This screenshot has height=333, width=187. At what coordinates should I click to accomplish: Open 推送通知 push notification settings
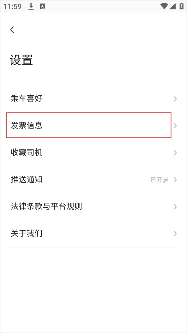coord(93,180)
